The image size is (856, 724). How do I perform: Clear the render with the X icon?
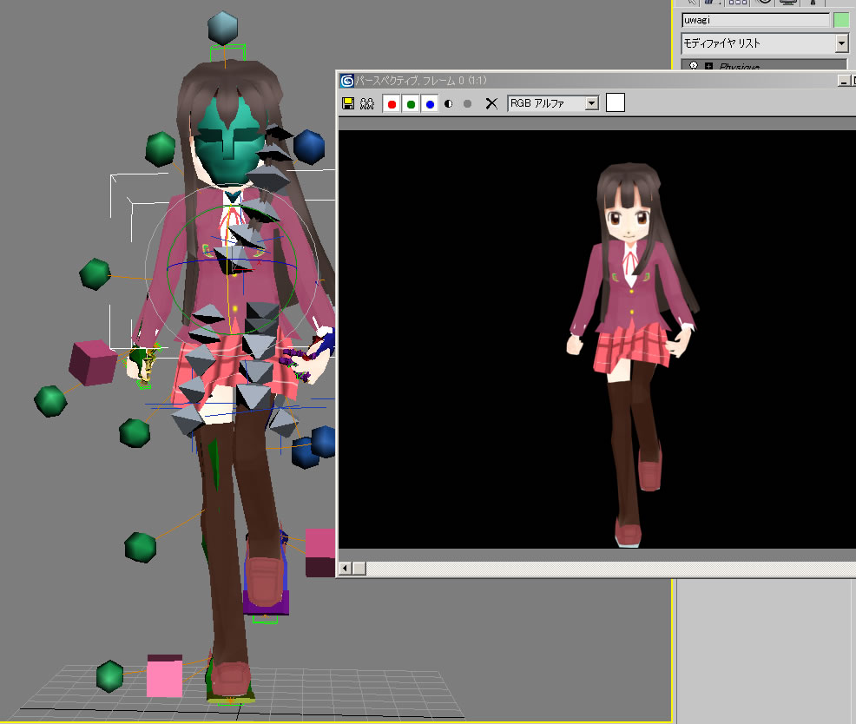pos(491,103)
